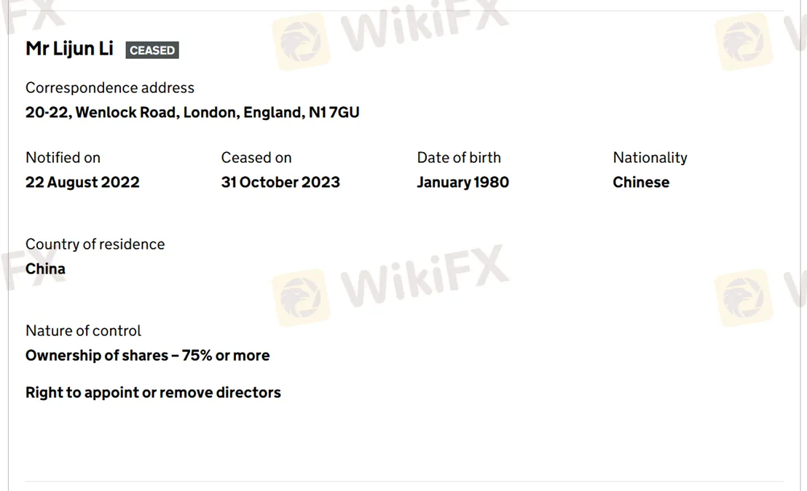
Task: Click the WikiFX logo icon at the right edge, below Chinese
Action: coord(743,297)
